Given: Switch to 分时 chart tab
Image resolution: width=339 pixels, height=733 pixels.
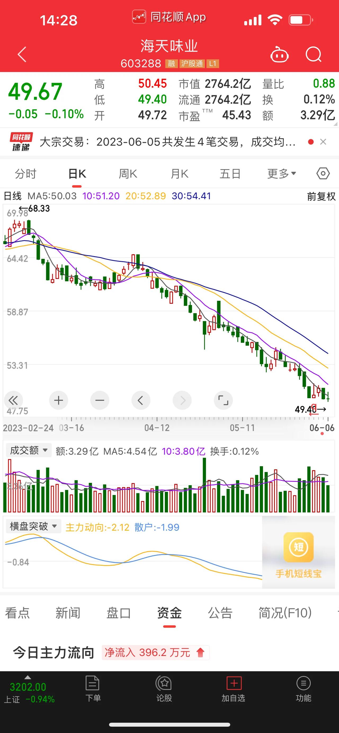Looking at the screenshot, I should pos(26,174).
